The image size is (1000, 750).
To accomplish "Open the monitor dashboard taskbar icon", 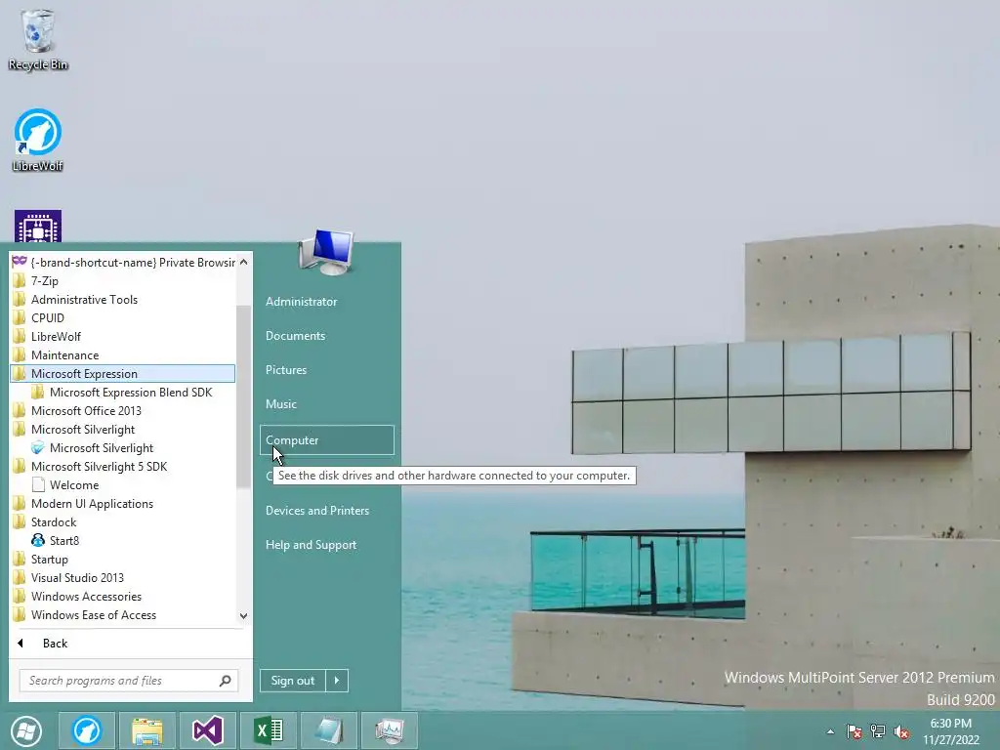I will click(390, 730).
